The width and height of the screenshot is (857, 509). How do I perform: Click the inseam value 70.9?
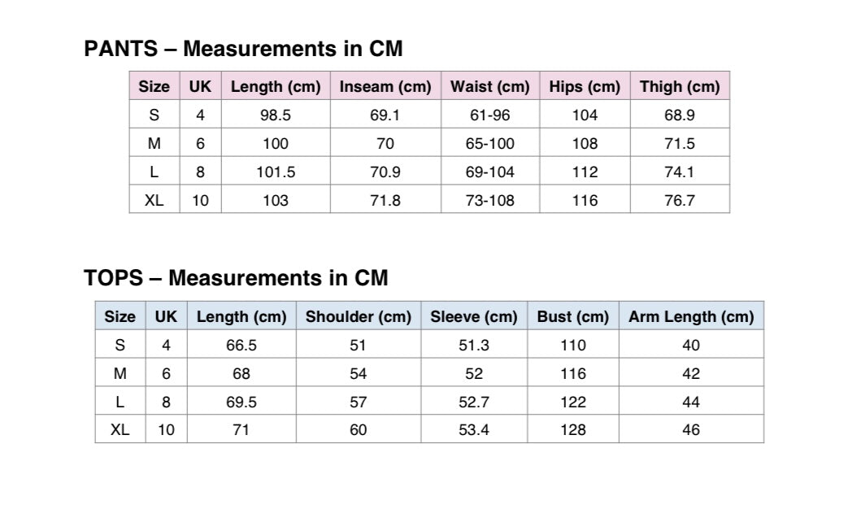[x=385, y=172]
